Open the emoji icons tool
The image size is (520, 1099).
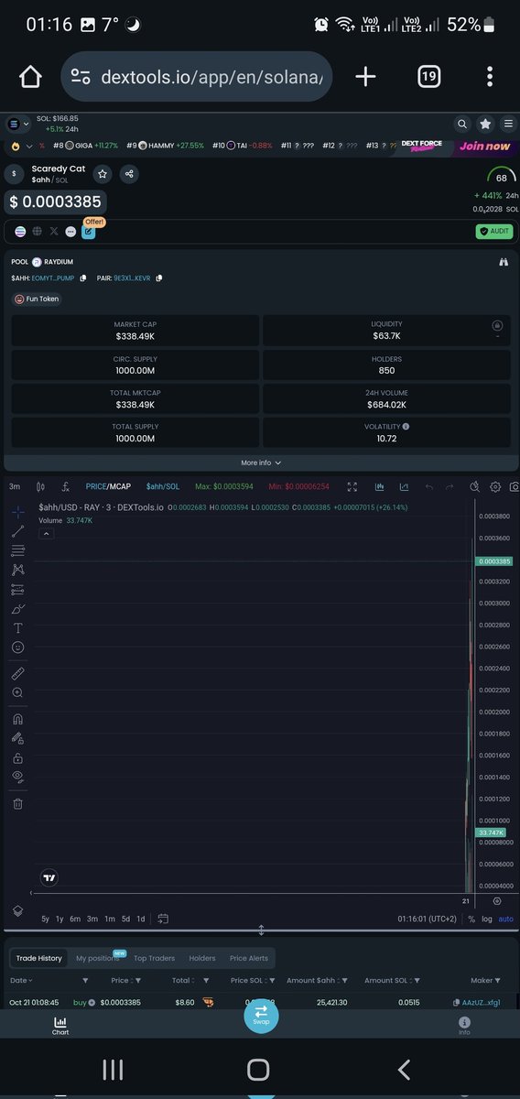(x=17, y=647)
